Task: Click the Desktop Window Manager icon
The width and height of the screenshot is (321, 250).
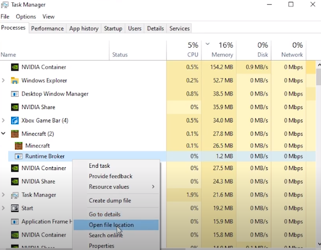Action: [15, 94]
